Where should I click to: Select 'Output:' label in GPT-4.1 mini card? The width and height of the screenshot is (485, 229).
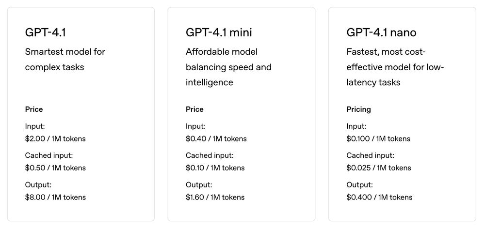click(x=199, y=185)
